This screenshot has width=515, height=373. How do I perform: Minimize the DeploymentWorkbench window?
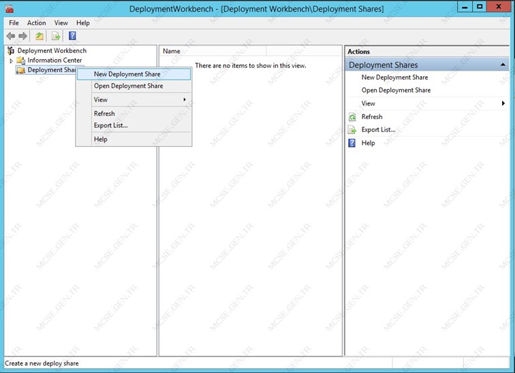(465, 6)
